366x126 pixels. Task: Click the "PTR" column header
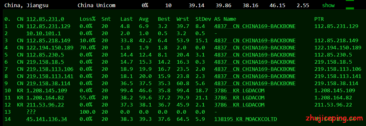point(319,19)
